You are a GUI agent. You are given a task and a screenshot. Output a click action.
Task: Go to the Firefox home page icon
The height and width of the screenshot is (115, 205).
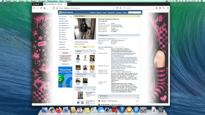[x=44, y=8]
